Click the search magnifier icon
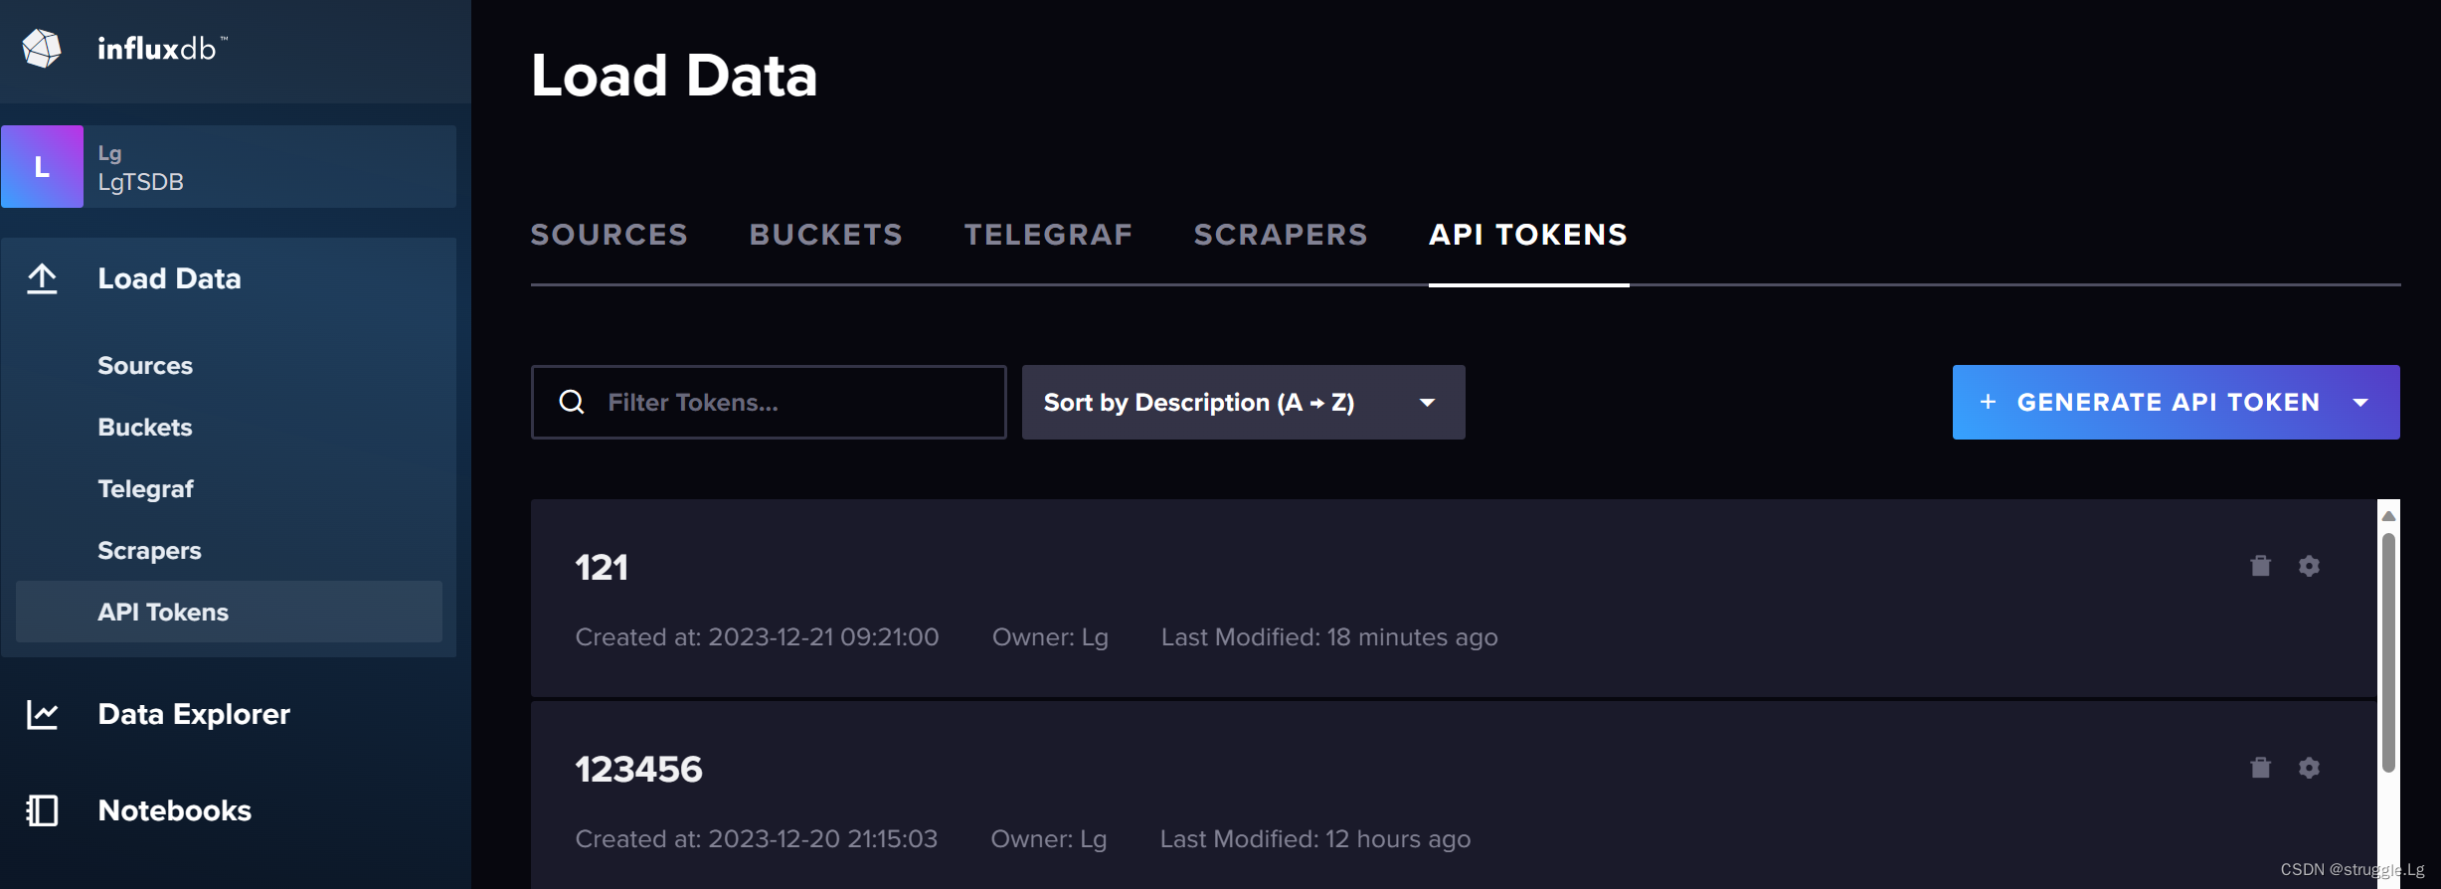This screenshot has width=2441, height=889. point(572,402)
